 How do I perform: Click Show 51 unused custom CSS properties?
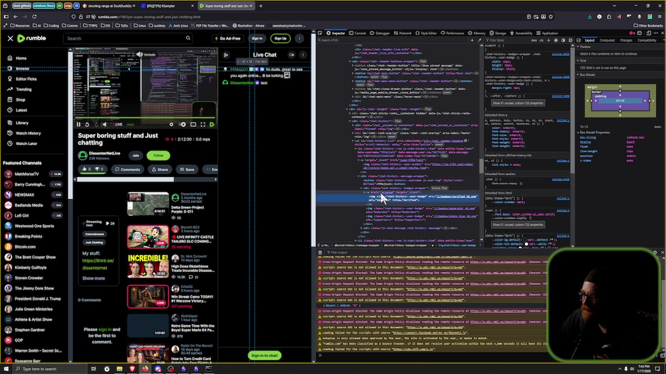[518, 103]
